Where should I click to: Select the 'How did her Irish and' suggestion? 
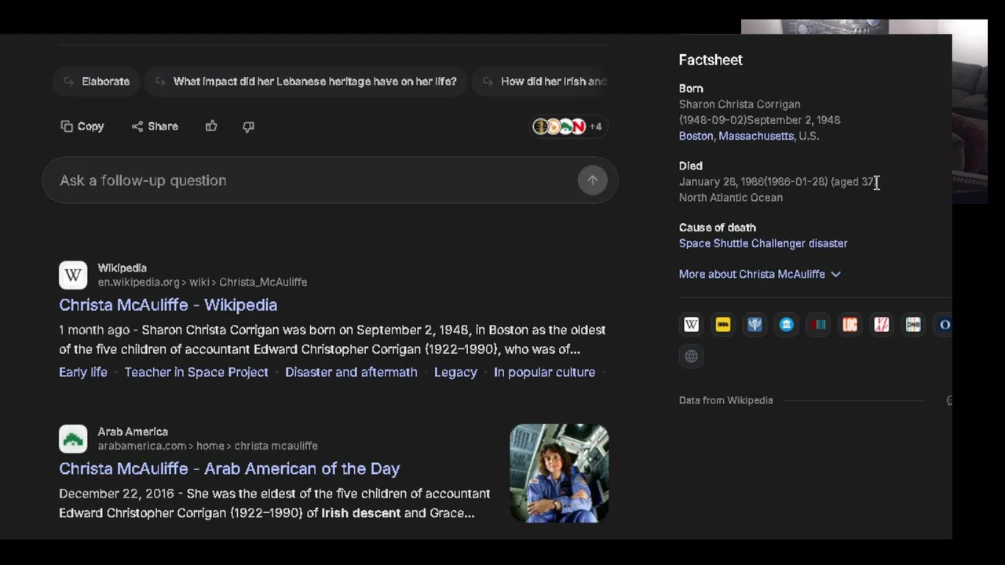542,81
